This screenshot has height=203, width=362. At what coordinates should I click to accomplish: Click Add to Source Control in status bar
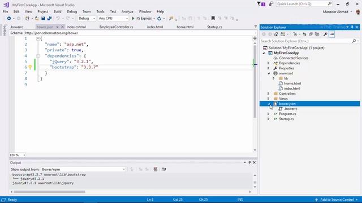(337, 200)
